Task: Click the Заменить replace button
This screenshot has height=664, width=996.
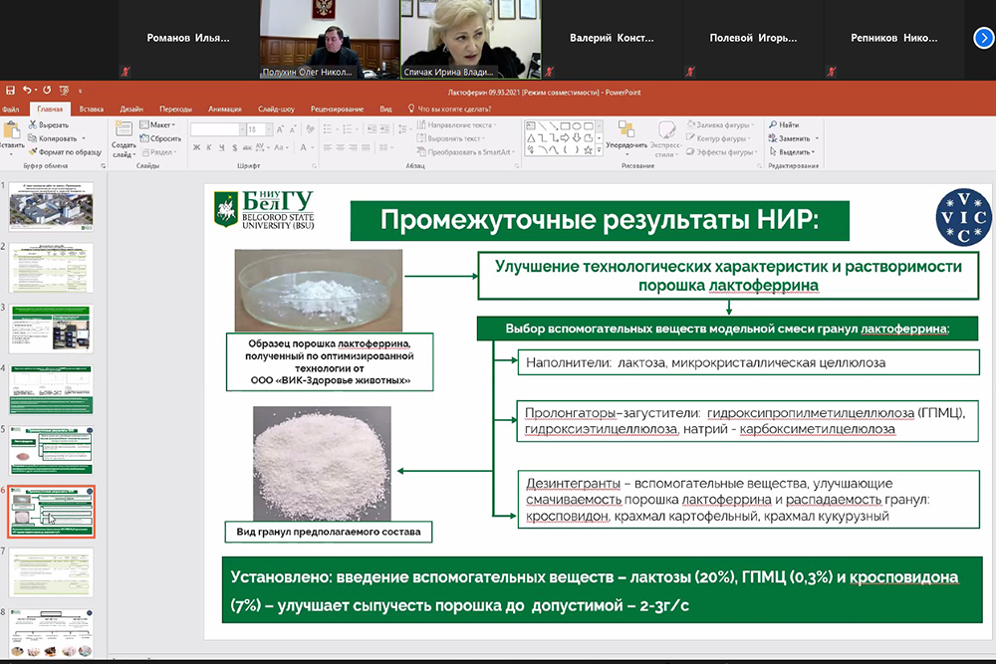Action: [816, 138]
